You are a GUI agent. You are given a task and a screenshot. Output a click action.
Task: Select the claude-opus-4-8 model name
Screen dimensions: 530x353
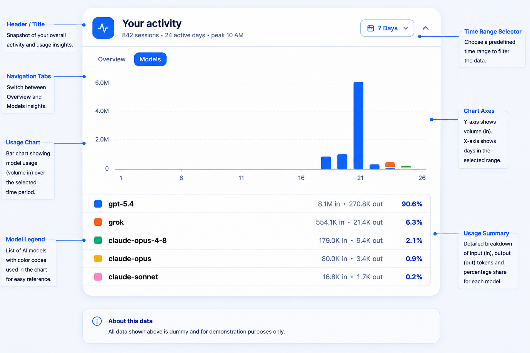click(137, 241)
